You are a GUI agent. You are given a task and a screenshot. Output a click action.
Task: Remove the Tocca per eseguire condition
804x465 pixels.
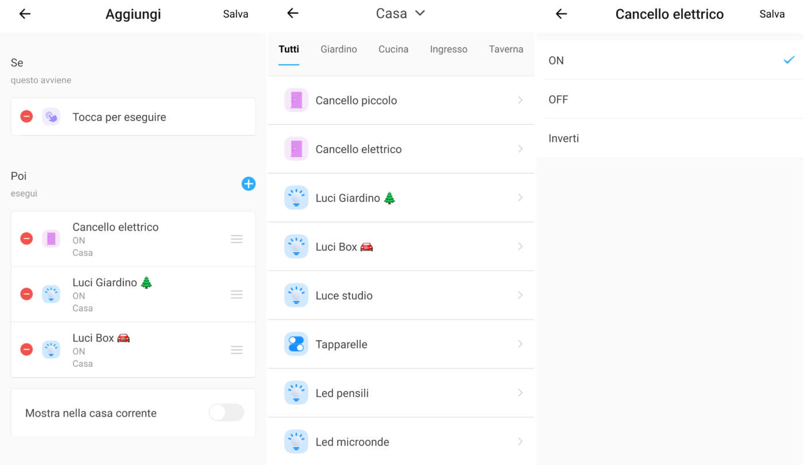pyautogui.click(x=26, y=117)
